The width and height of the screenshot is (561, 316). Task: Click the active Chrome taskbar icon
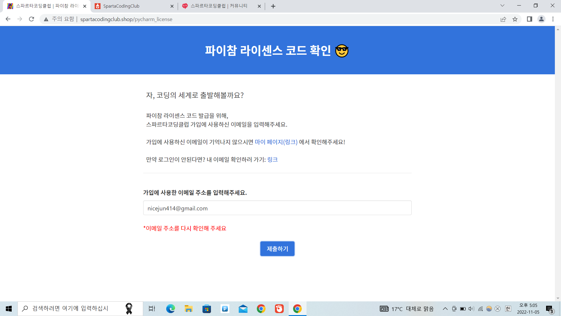click(297, 309)
